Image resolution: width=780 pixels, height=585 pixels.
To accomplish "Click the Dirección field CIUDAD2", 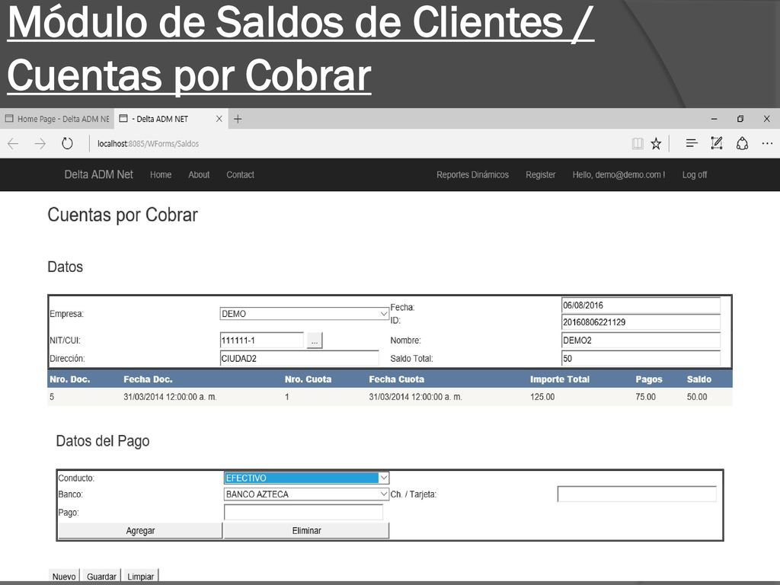I will (x=299, y=359).
